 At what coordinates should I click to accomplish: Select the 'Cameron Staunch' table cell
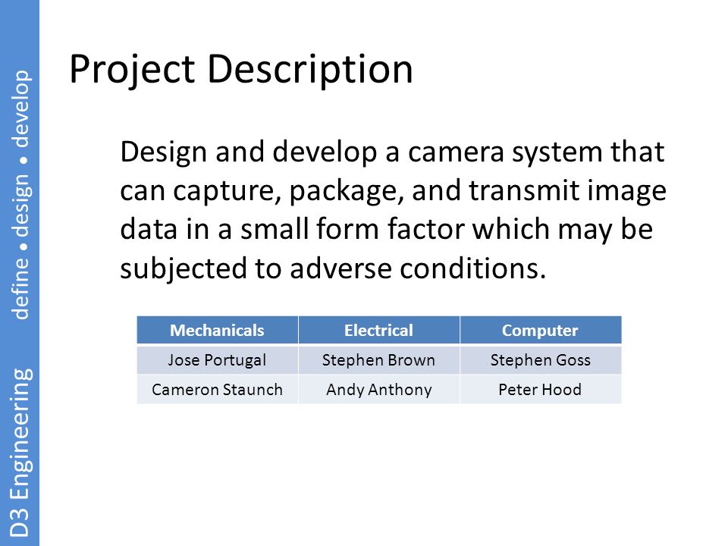point(218,390)
